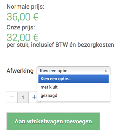Screen dimensions: 127x133
Task: Choose the 'gezaagd' option
Action: pos(74,96)
